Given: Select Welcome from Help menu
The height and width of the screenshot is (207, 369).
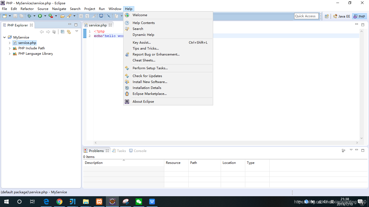Looking at the screenshot, I should [168, 15].
